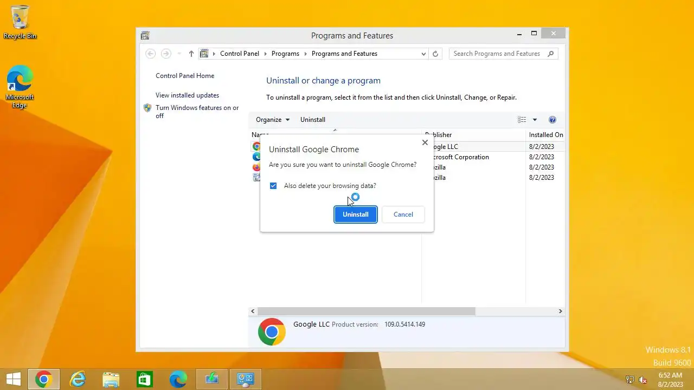
Task: Refresh the Programs and Features list
Action: pyautogui.click(x=435, y=54)
